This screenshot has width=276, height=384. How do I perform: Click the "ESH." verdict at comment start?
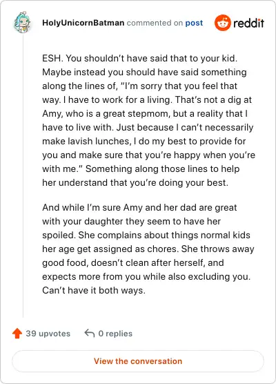pyautogui.click(x=52, y=58)
